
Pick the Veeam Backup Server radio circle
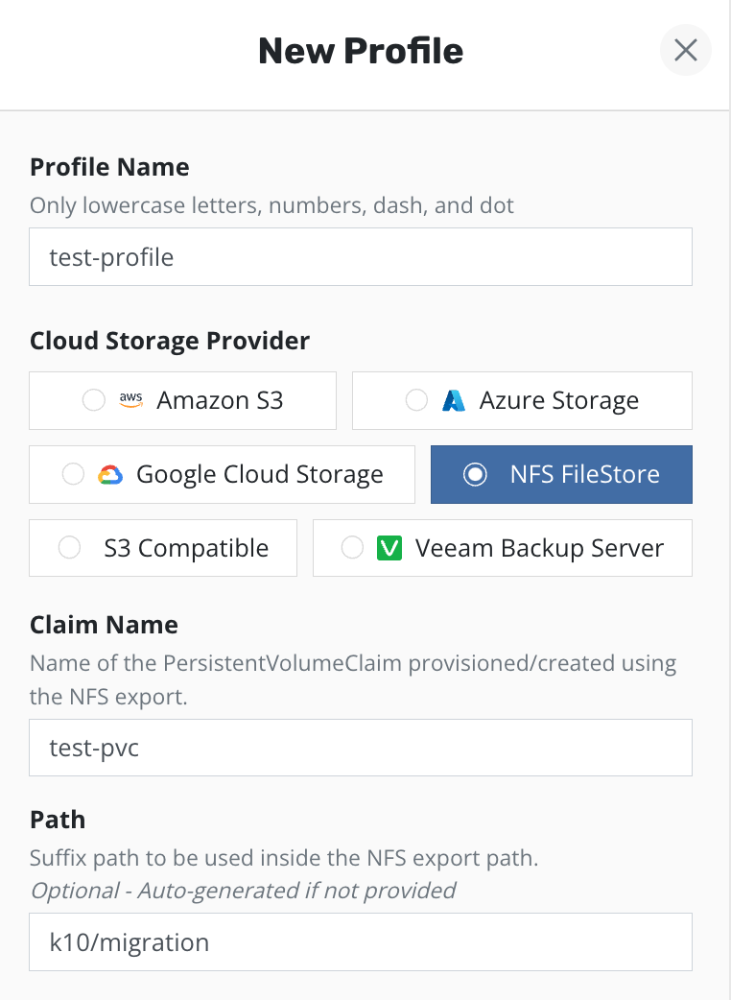click(x=352, y=548)
